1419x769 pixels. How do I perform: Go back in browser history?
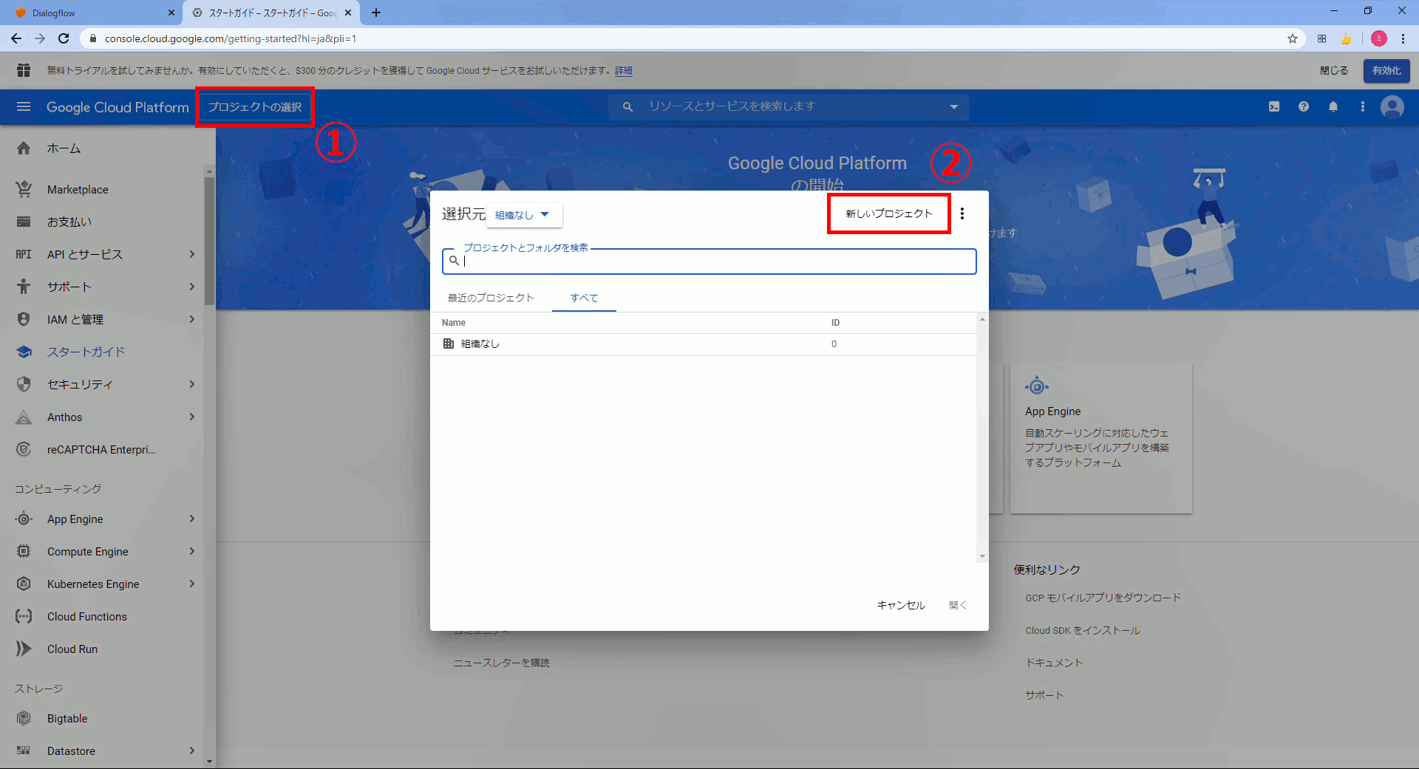(16, 38)
